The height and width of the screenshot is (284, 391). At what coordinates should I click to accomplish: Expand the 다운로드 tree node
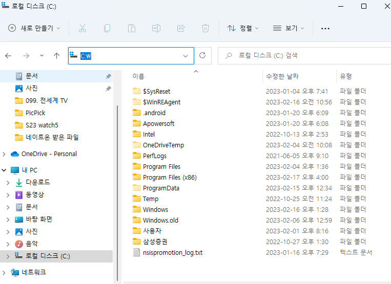pyautogui.click(x=8, y=183)
